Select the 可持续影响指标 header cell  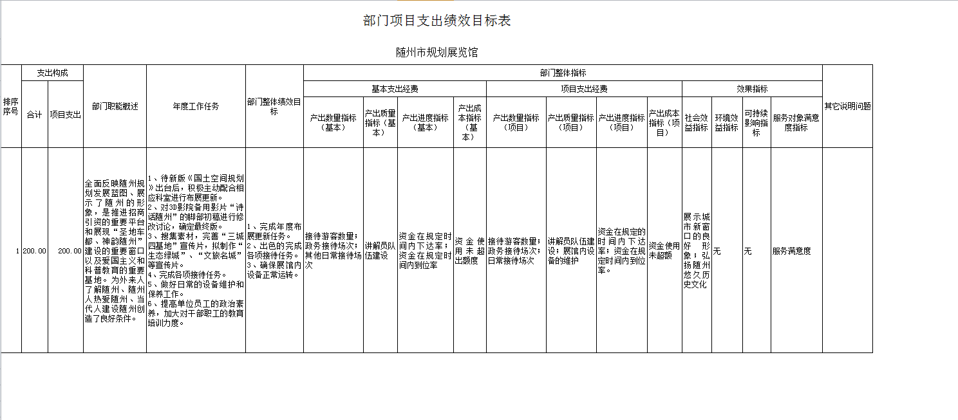[x=756, y=122]
